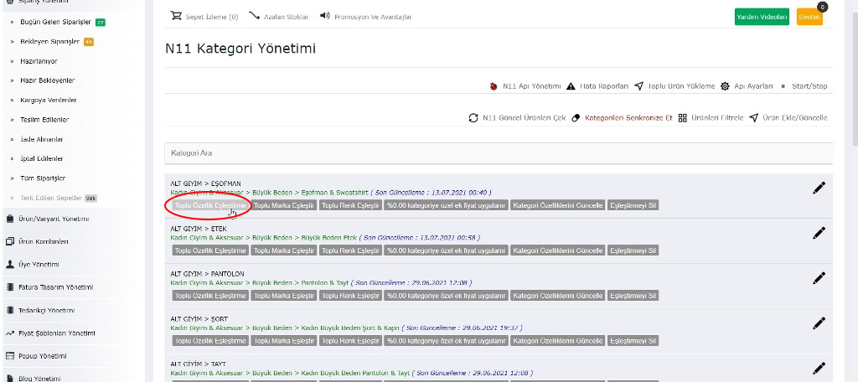Click the Ürün/Varyant Yönetimi bag icon
This screenshot has width=858, height=382.
(10, 219)
